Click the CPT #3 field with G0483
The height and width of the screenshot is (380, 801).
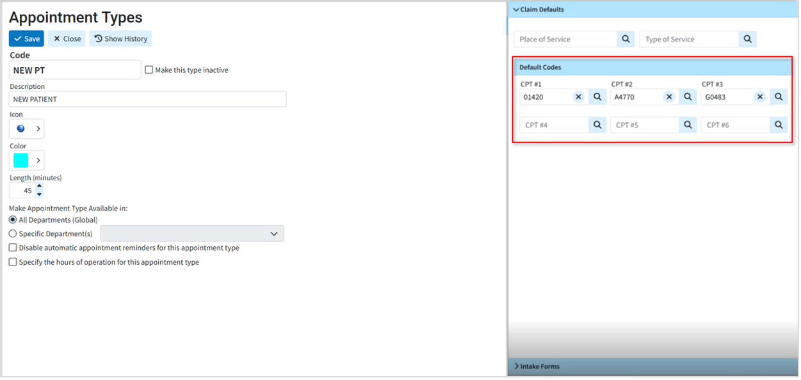pos(727,97)
